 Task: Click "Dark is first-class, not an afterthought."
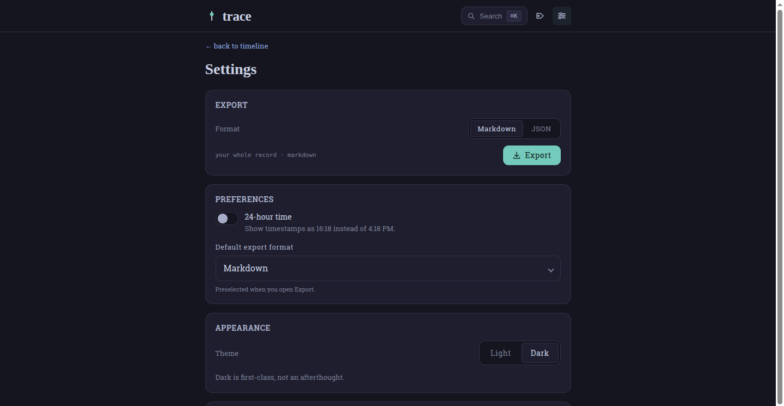280,377
